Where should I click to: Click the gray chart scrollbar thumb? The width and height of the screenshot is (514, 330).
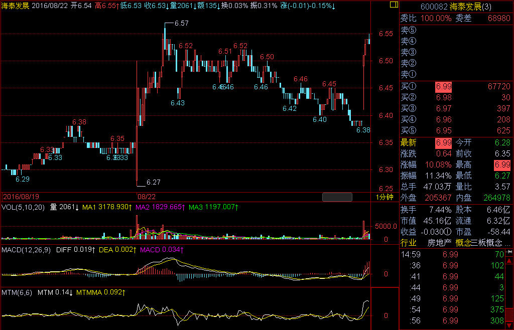pos(337,197)
